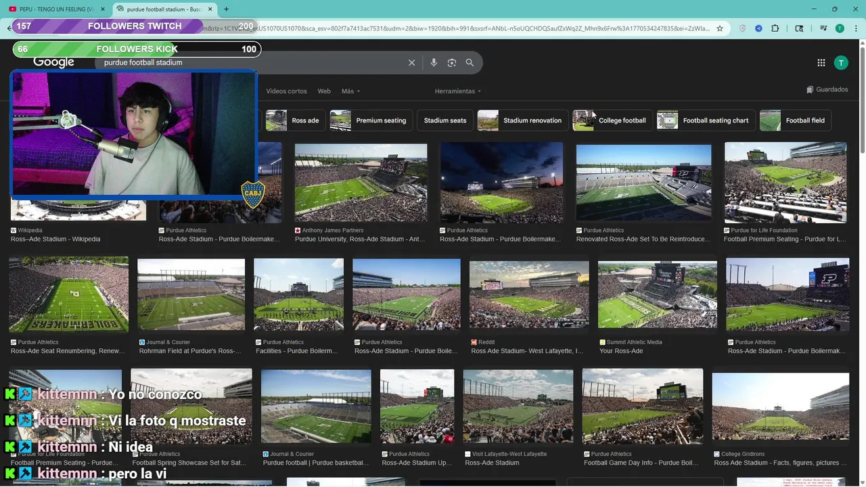Image resolution: width=866 pixels, height=487 pixels.
Task: Close the PEPU - TENGO UN FEELING tab
Action: tap(103, 9)
